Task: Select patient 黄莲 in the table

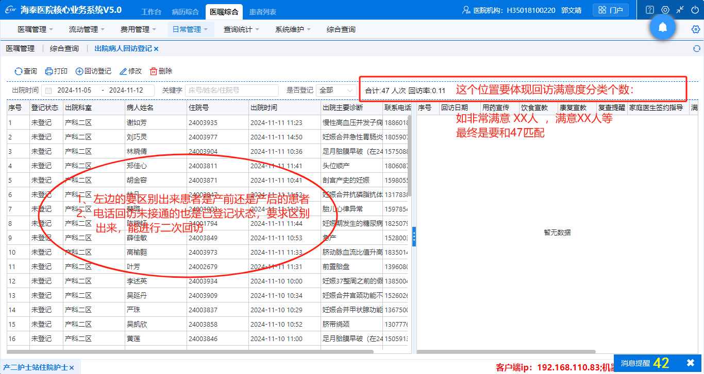Action: (133, 339)
